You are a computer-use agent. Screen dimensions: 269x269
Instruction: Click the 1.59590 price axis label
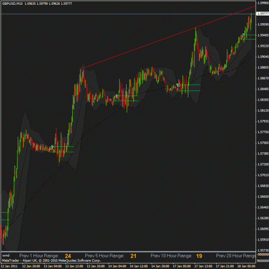[263, 25]
